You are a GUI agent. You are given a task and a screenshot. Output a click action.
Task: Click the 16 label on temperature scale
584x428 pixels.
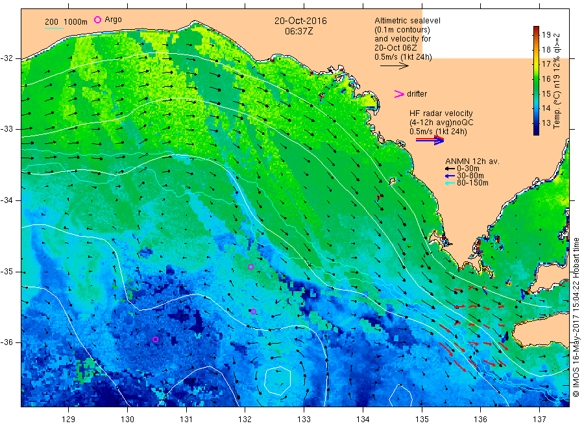point(546,78)
